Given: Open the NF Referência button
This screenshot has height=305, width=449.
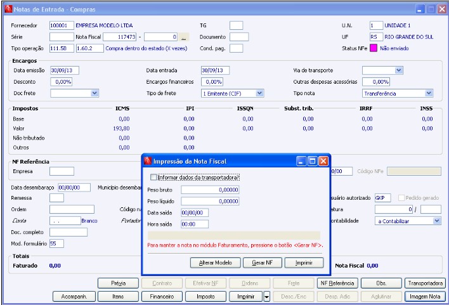Looking at the screenshot, I should 337,283.
